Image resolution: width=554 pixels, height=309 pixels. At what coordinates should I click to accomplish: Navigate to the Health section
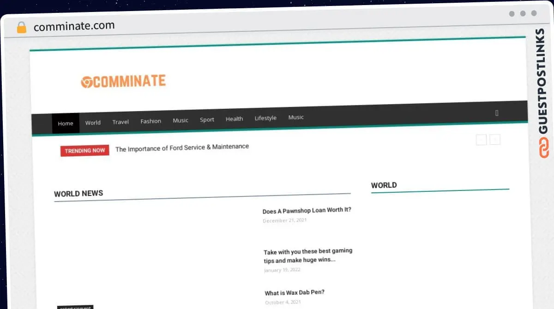point(234,119)
